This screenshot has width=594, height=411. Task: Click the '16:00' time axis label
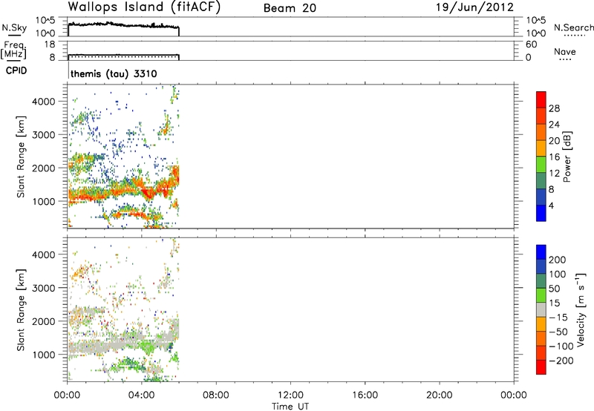click(x=365, y=395)
